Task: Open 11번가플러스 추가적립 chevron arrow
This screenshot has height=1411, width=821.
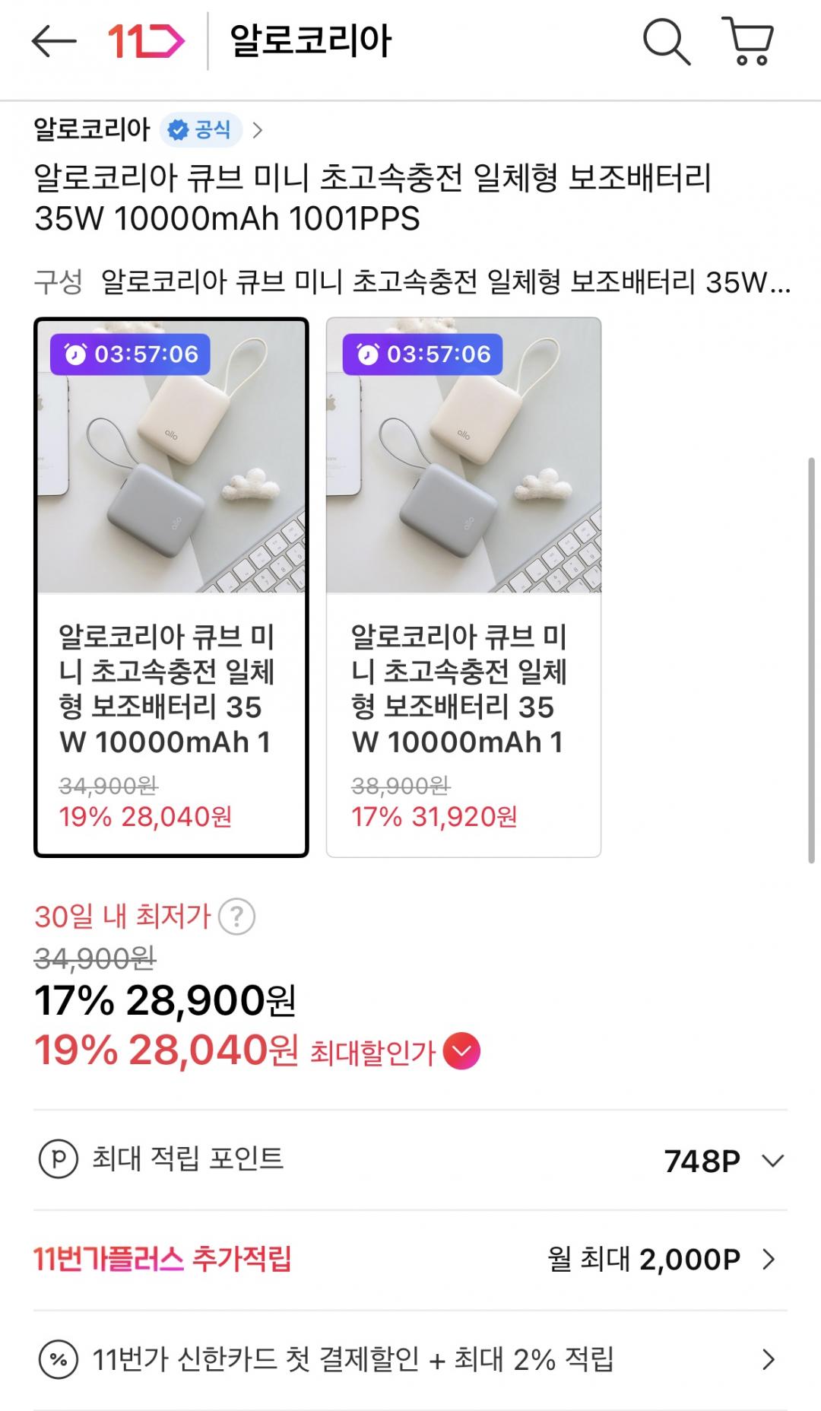Action: point(769,1260)
